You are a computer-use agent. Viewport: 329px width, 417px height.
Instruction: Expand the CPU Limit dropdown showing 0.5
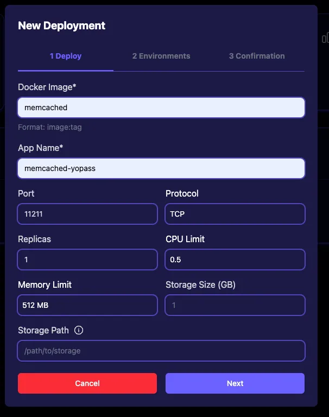[x=235, y=260]
